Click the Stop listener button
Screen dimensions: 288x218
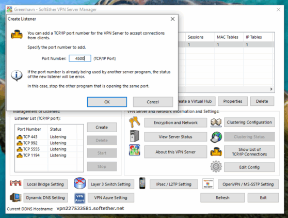[102, 166]
